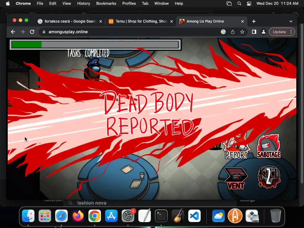This screenshot has height=228, width=304.
Task: Click the date and time in menu bar
Action: coord(277,3)
